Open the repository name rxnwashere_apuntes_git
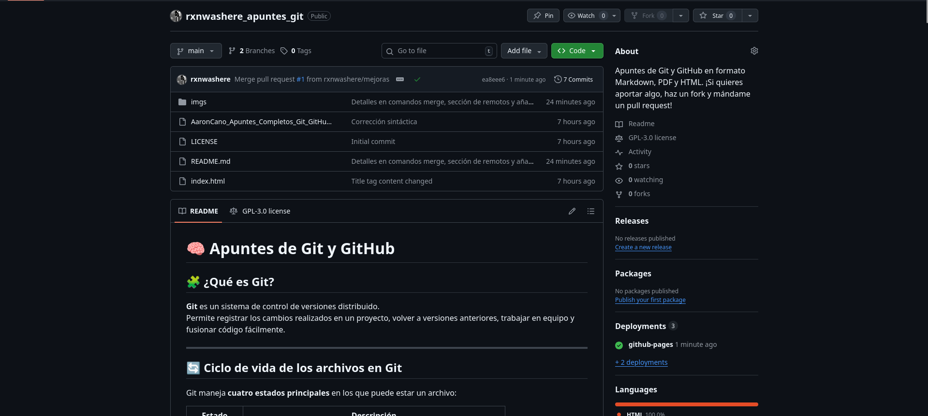Screen dimensions: 928x416 244,16
